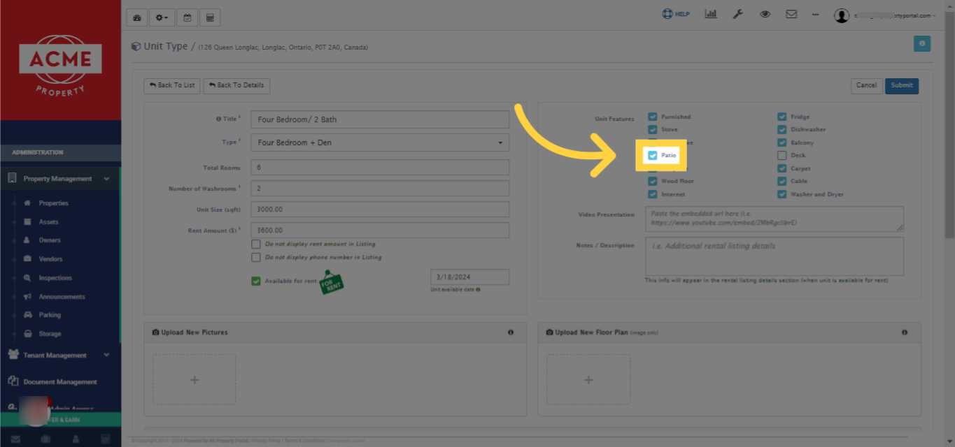Click the Unit Size (sqft) field
The image size is (955, 447).
click(380, 210)
